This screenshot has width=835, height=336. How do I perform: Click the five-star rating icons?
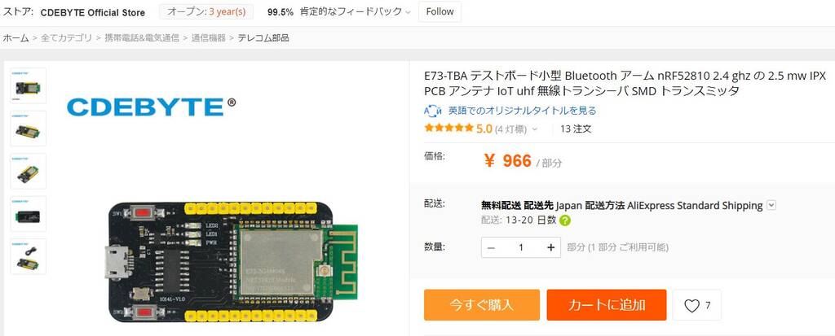(x=448, y=128)
